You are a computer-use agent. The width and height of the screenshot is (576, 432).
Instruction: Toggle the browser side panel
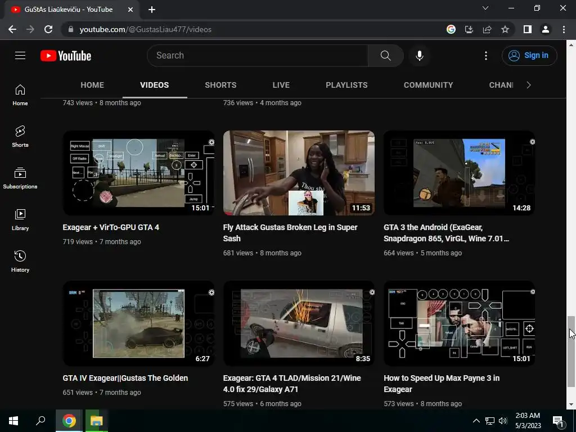coord(528,29)
